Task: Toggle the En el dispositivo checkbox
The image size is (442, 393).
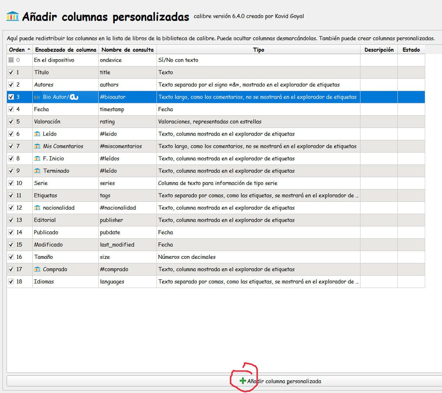Action: tap(11, 60)
